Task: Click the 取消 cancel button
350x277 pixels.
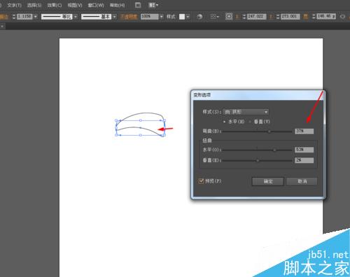Action: [x=302, y=181]
